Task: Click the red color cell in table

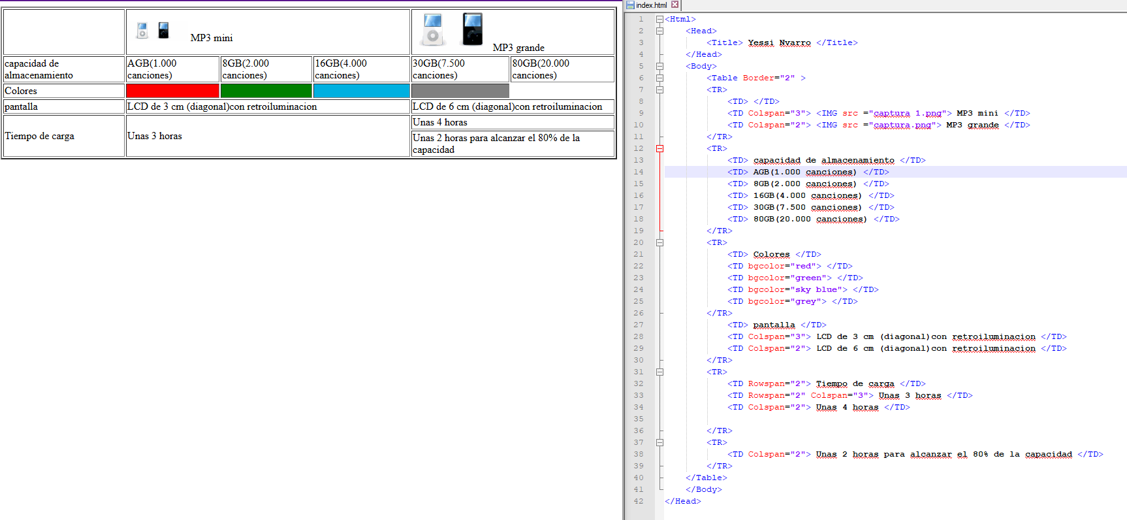Action: [172, 91]
